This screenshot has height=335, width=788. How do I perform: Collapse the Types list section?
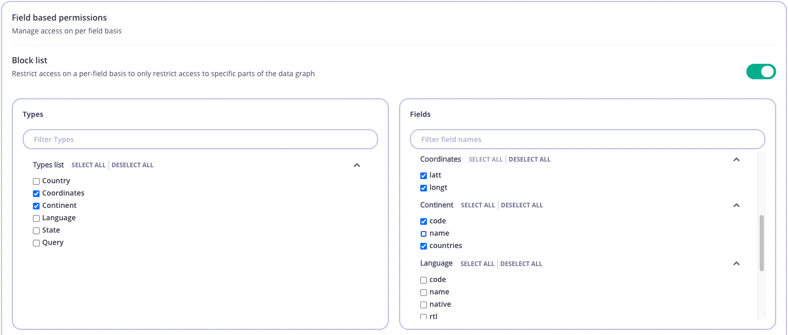pyautogui.click(x=356, y=165)
